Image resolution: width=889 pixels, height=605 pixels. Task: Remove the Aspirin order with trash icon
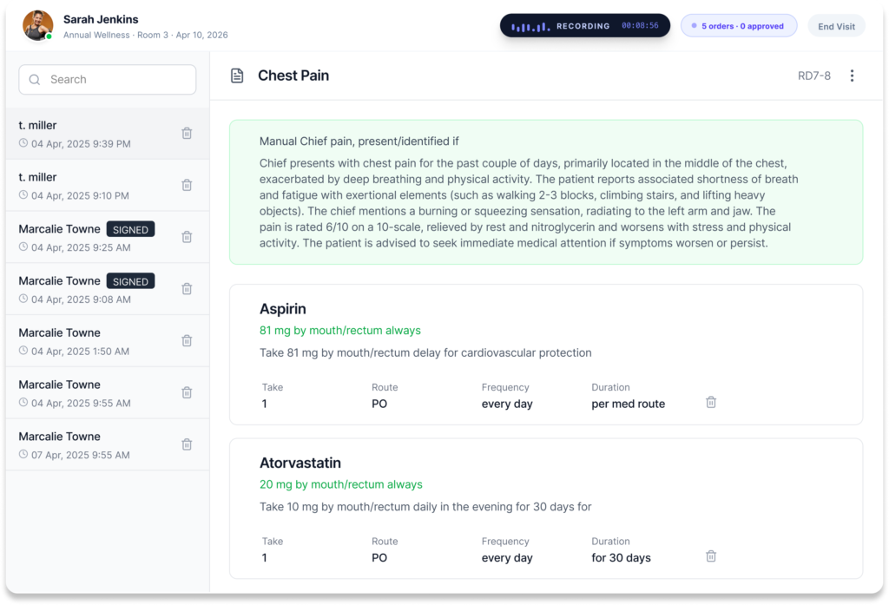(711, 403)
